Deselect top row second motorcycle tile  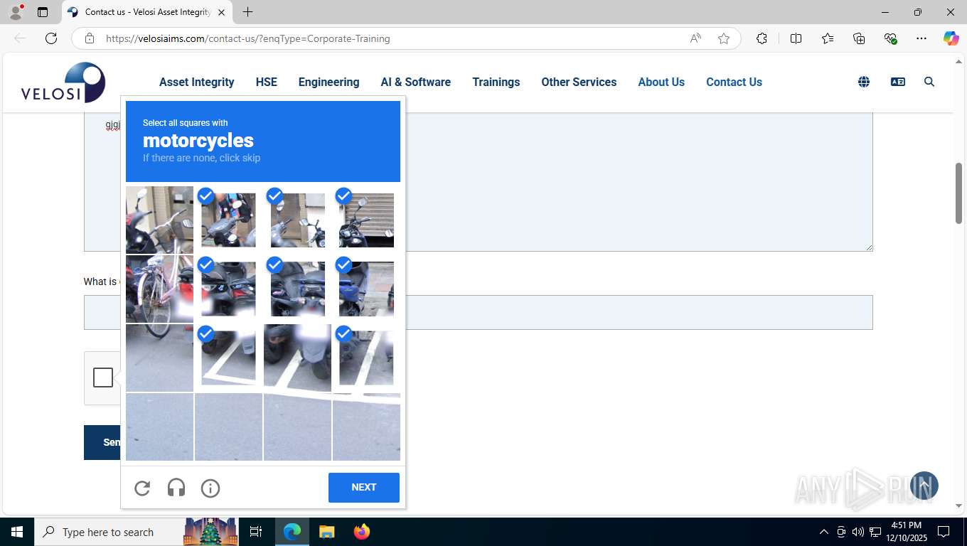click(x=228, y=220)
